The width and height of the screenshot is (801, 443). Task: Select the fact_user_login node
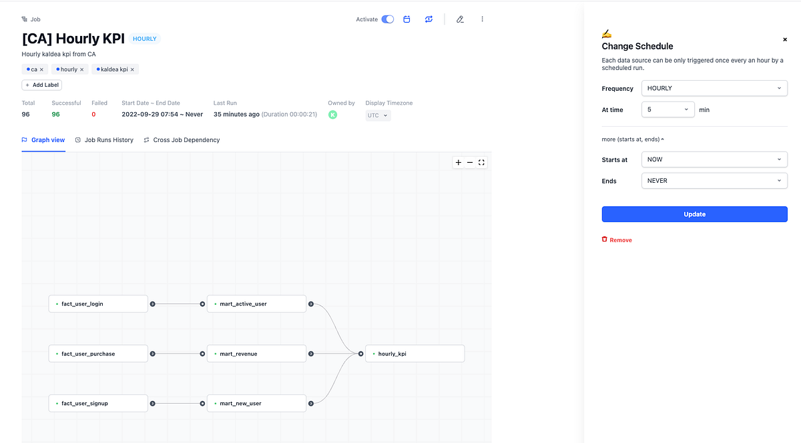pyautogui.click(x=98, y=304)
